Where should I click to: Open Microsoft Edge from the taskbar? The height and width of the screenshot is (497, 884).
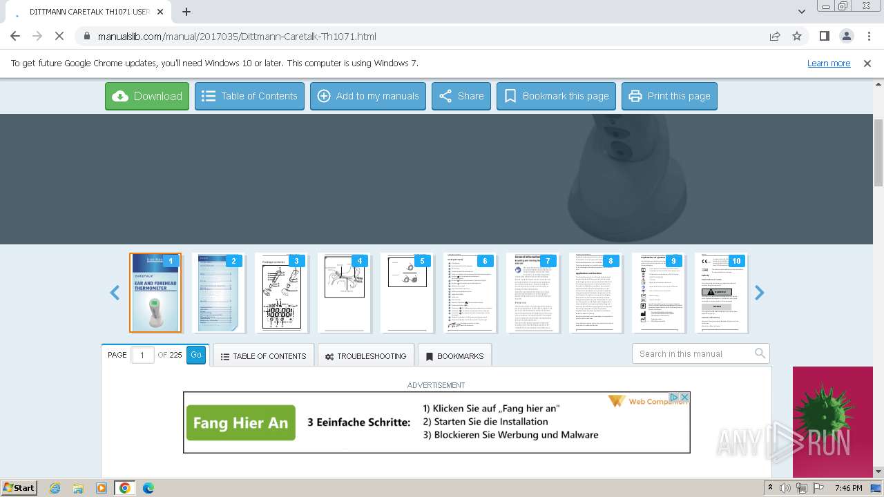pyautogui.click(x=148, y=488)
